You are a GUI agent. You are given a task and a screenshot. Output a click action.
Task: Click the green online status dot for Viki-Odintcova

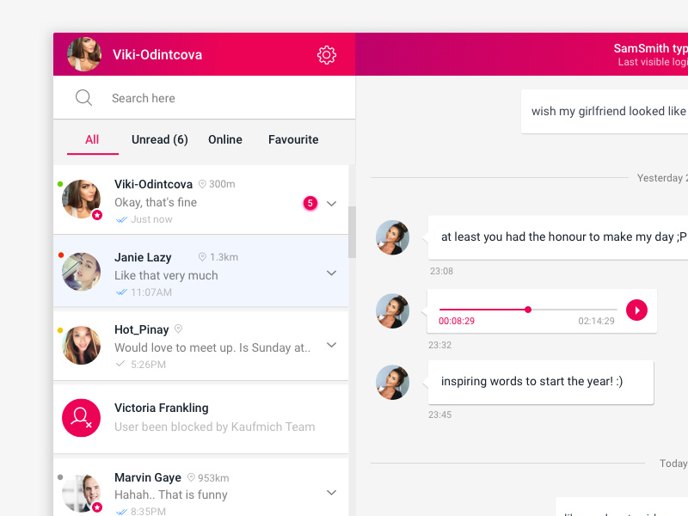pos(60,184)
